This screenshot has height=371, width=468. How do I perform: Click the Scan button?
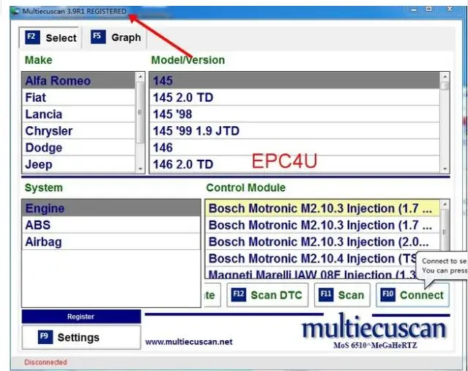coord(342,295)
